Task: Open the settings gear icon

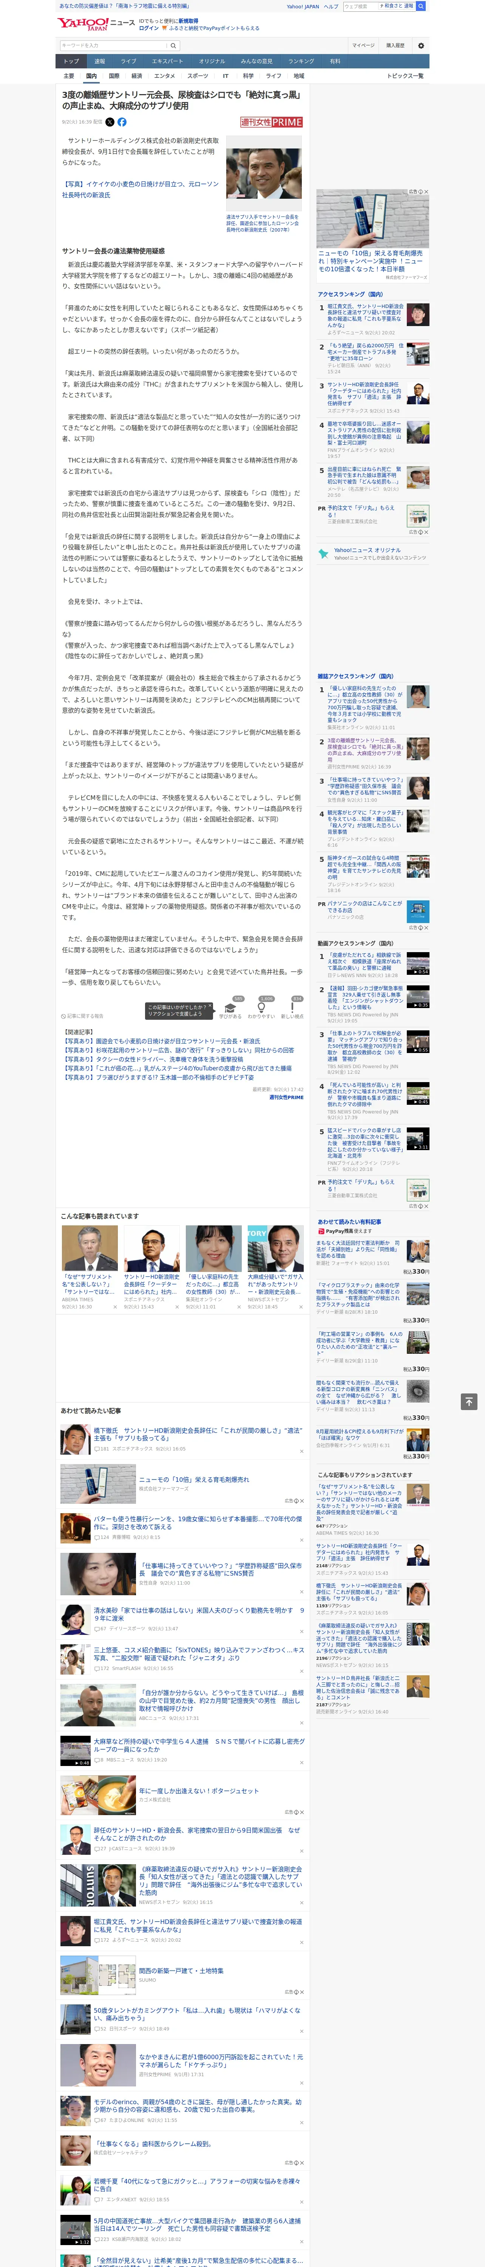Action: (421, 45)
